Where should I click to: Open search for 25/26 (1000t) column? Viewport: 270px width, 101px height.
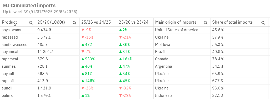pos(74,23)
